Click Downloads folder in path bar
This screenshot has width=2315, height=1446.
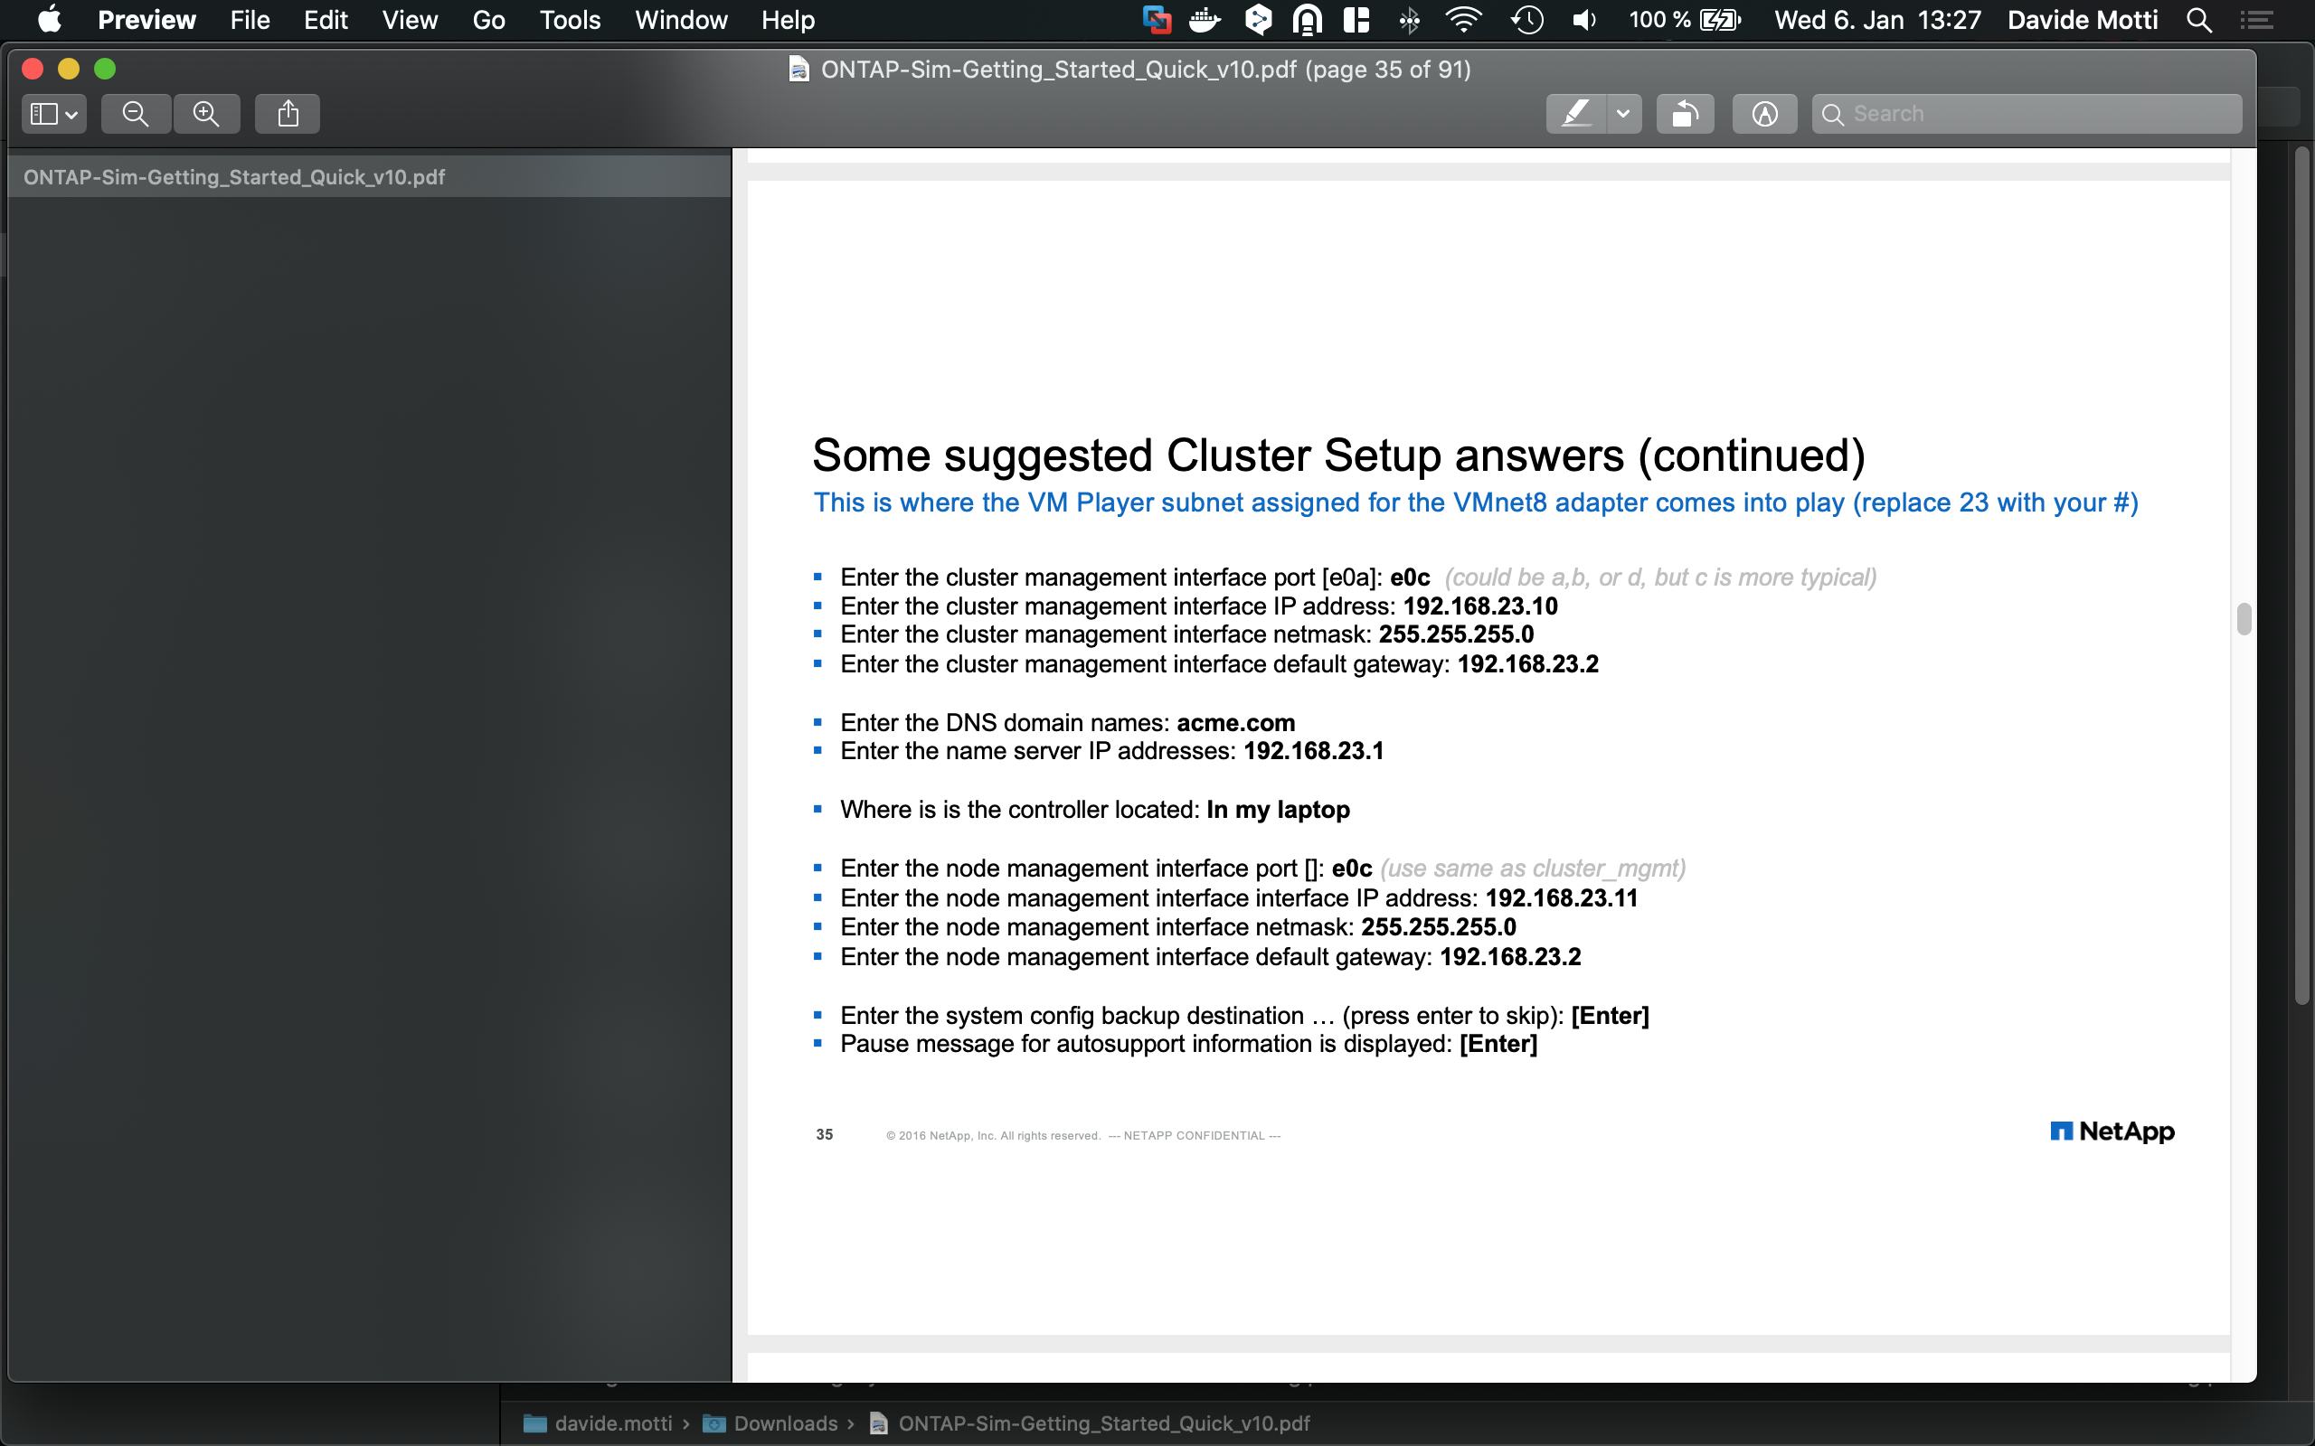[x=784, y=1423]
